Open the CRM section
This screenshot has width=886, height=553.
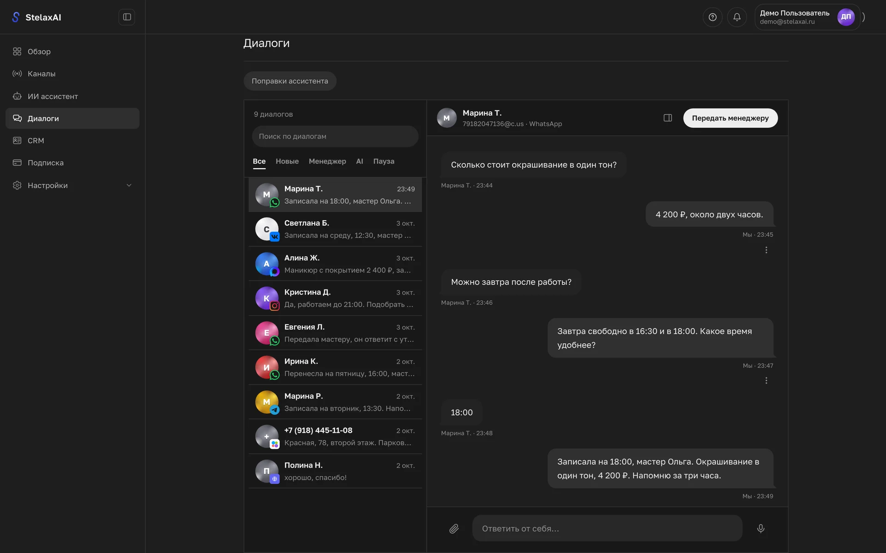pyautogui.click(x=72, y=141)
